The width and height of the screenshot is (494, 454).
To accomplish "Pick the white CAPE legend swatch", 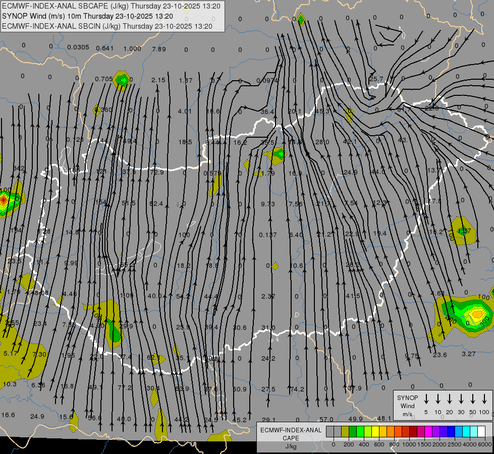I will [x=481, y=431].
